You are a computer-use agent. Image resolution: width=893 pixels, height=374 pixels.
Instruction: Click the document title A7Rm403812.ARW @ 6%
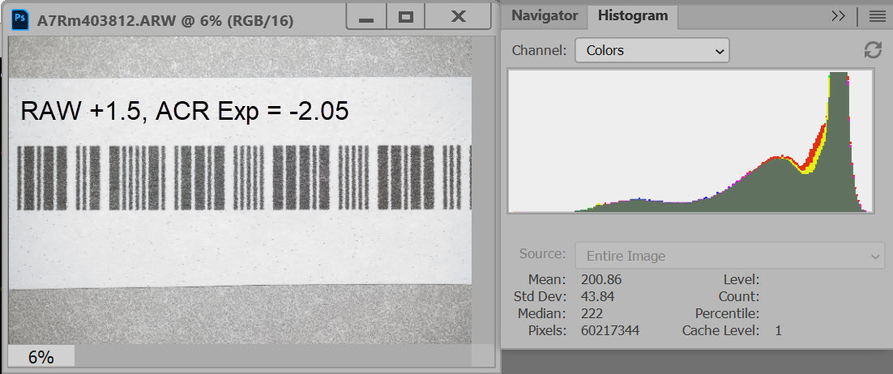click(165, 21)
